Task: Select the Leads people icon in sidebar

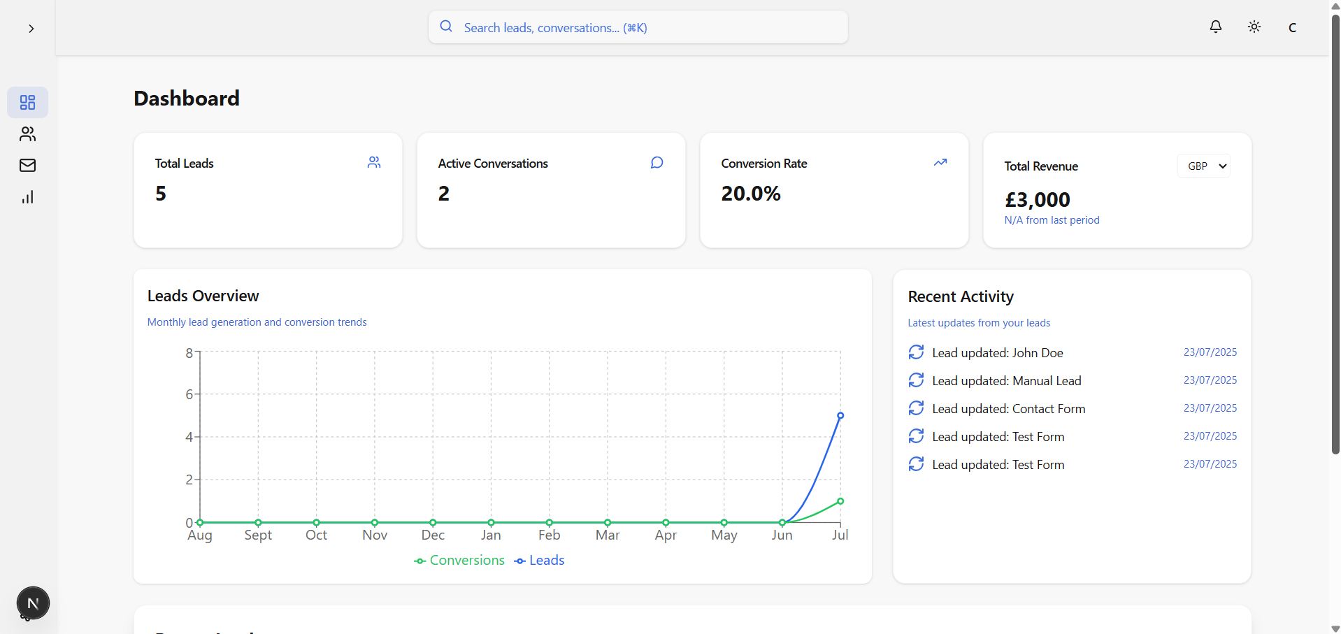Action: tap(28, 134)
